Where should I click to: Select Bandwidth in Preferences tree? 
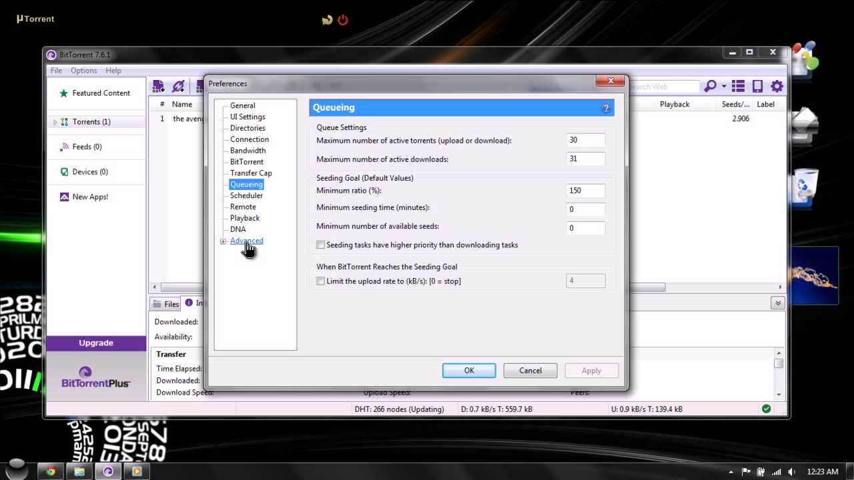click(248, 151)
